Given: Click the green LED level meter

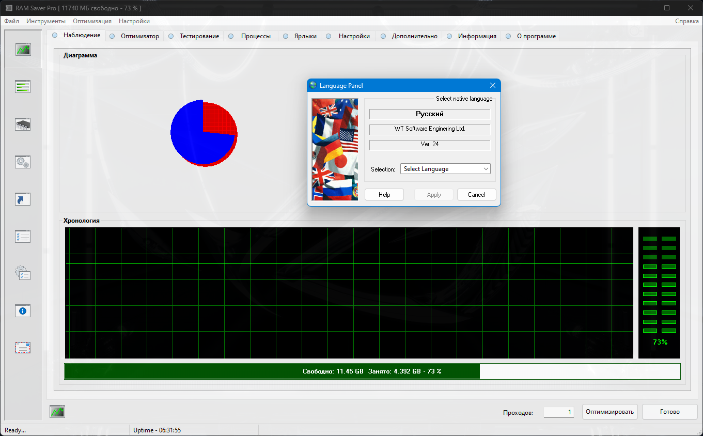Looking at the screenshot, I should pos(659,284).
